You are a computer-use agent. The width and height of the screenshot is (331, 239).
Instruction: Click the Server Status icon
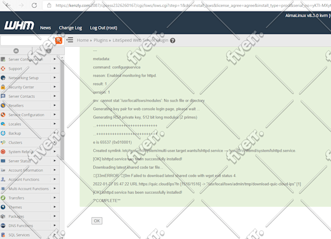click(3, 161)
